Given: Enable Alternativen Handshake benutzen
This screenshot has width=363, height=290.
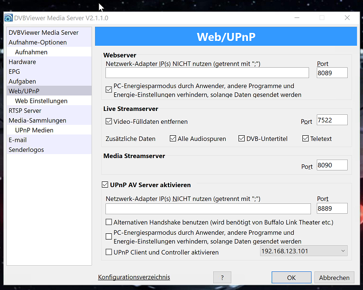Looking at the screenshot, I should (109, 222).
